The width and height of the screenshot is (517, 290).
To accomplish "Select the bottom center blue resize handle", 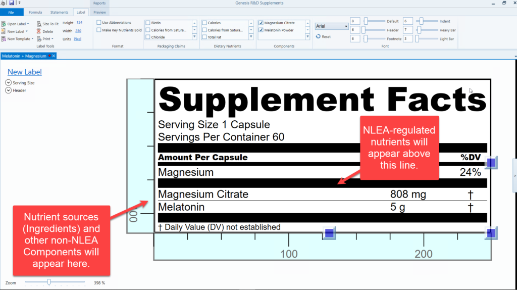I will [329, 233].
